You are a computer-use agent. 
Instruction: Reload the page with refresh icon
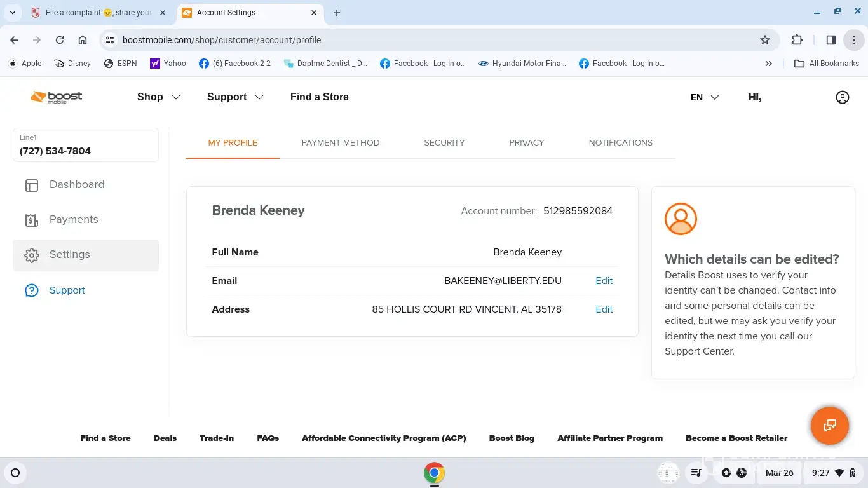(x=60, y=40)
